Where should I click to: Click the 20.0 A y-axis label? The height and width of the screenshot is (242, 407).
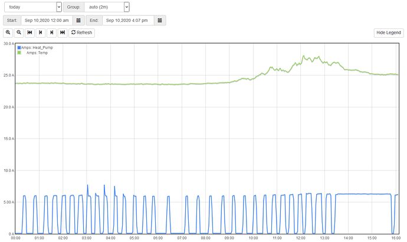(x=9, y=107)
